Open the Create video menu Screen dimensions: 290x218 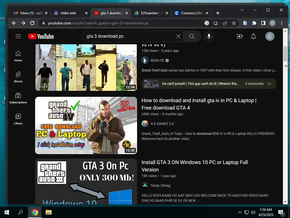point(240,36)
